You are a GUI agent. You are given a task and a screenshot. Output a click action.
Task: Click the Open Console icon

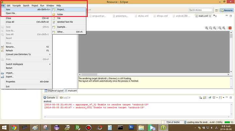tap(220, 98)
